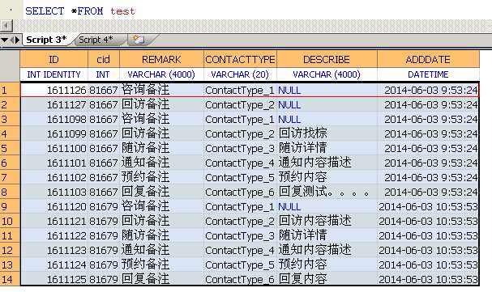Click remark 预约备注 in row 7
The height and width of the screenshot is (292, 492).
tap(161, 177)
